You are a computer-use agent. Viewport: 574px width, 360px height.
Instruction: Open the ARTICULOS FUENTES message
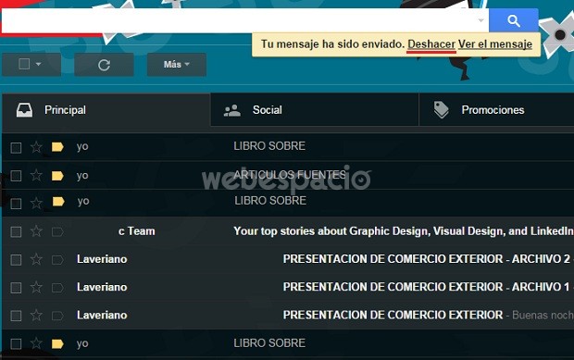click(x=290, y=175)
